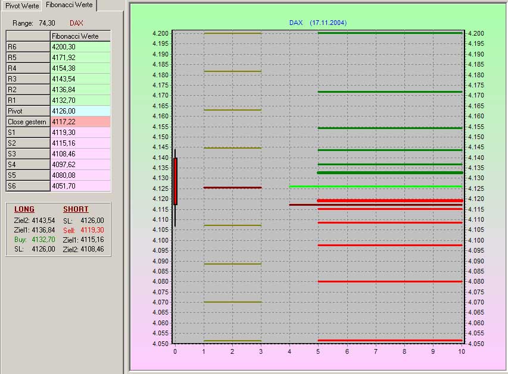Select the R5 value 4171,92
508x374 pixels.
pos(80,58)
